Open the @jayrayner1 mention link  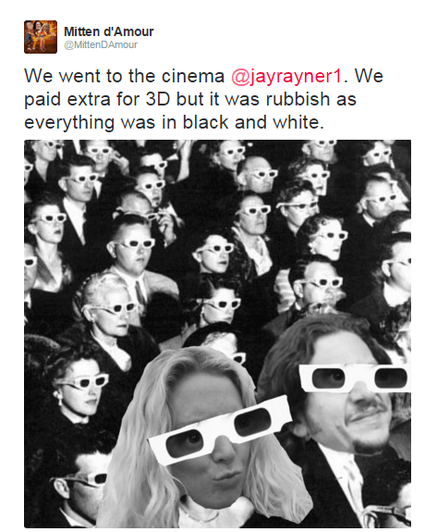coord(287,76)
